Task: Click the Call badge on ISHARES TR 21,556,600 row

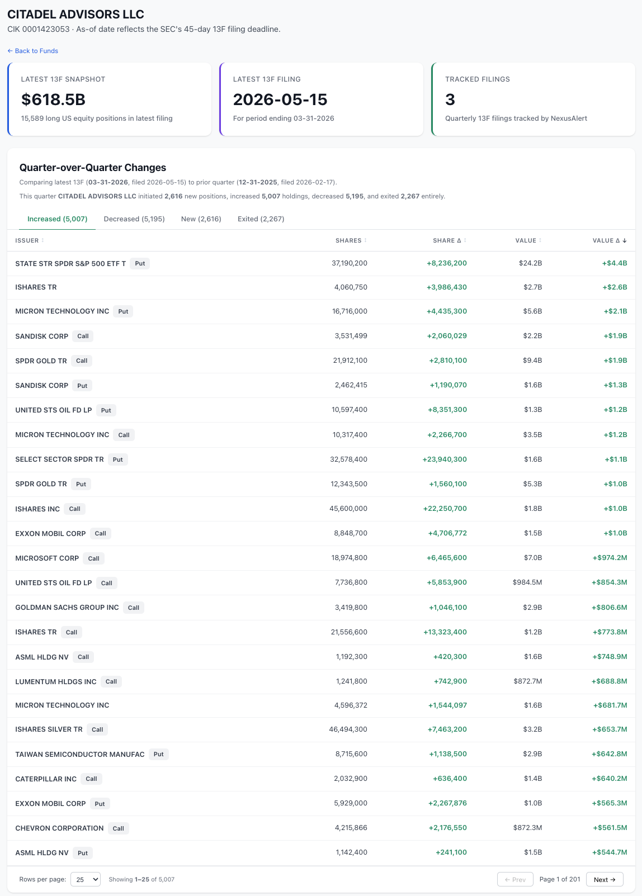Action: point(72,632)
